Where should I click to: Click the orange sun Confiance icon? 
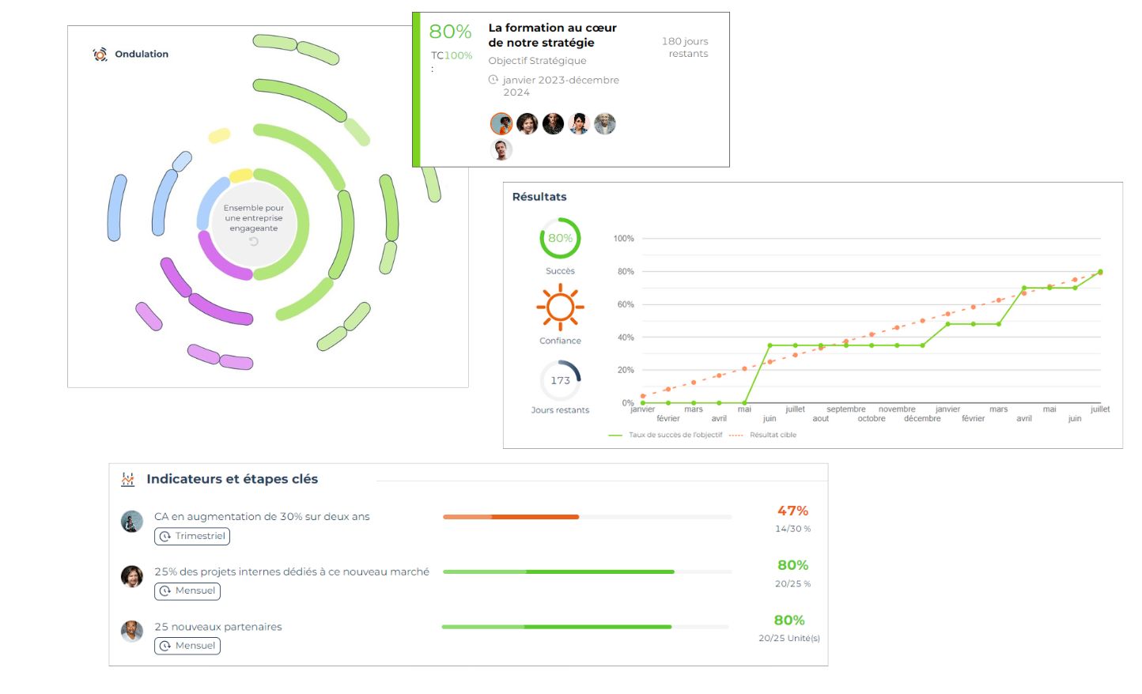pos(560,307)
